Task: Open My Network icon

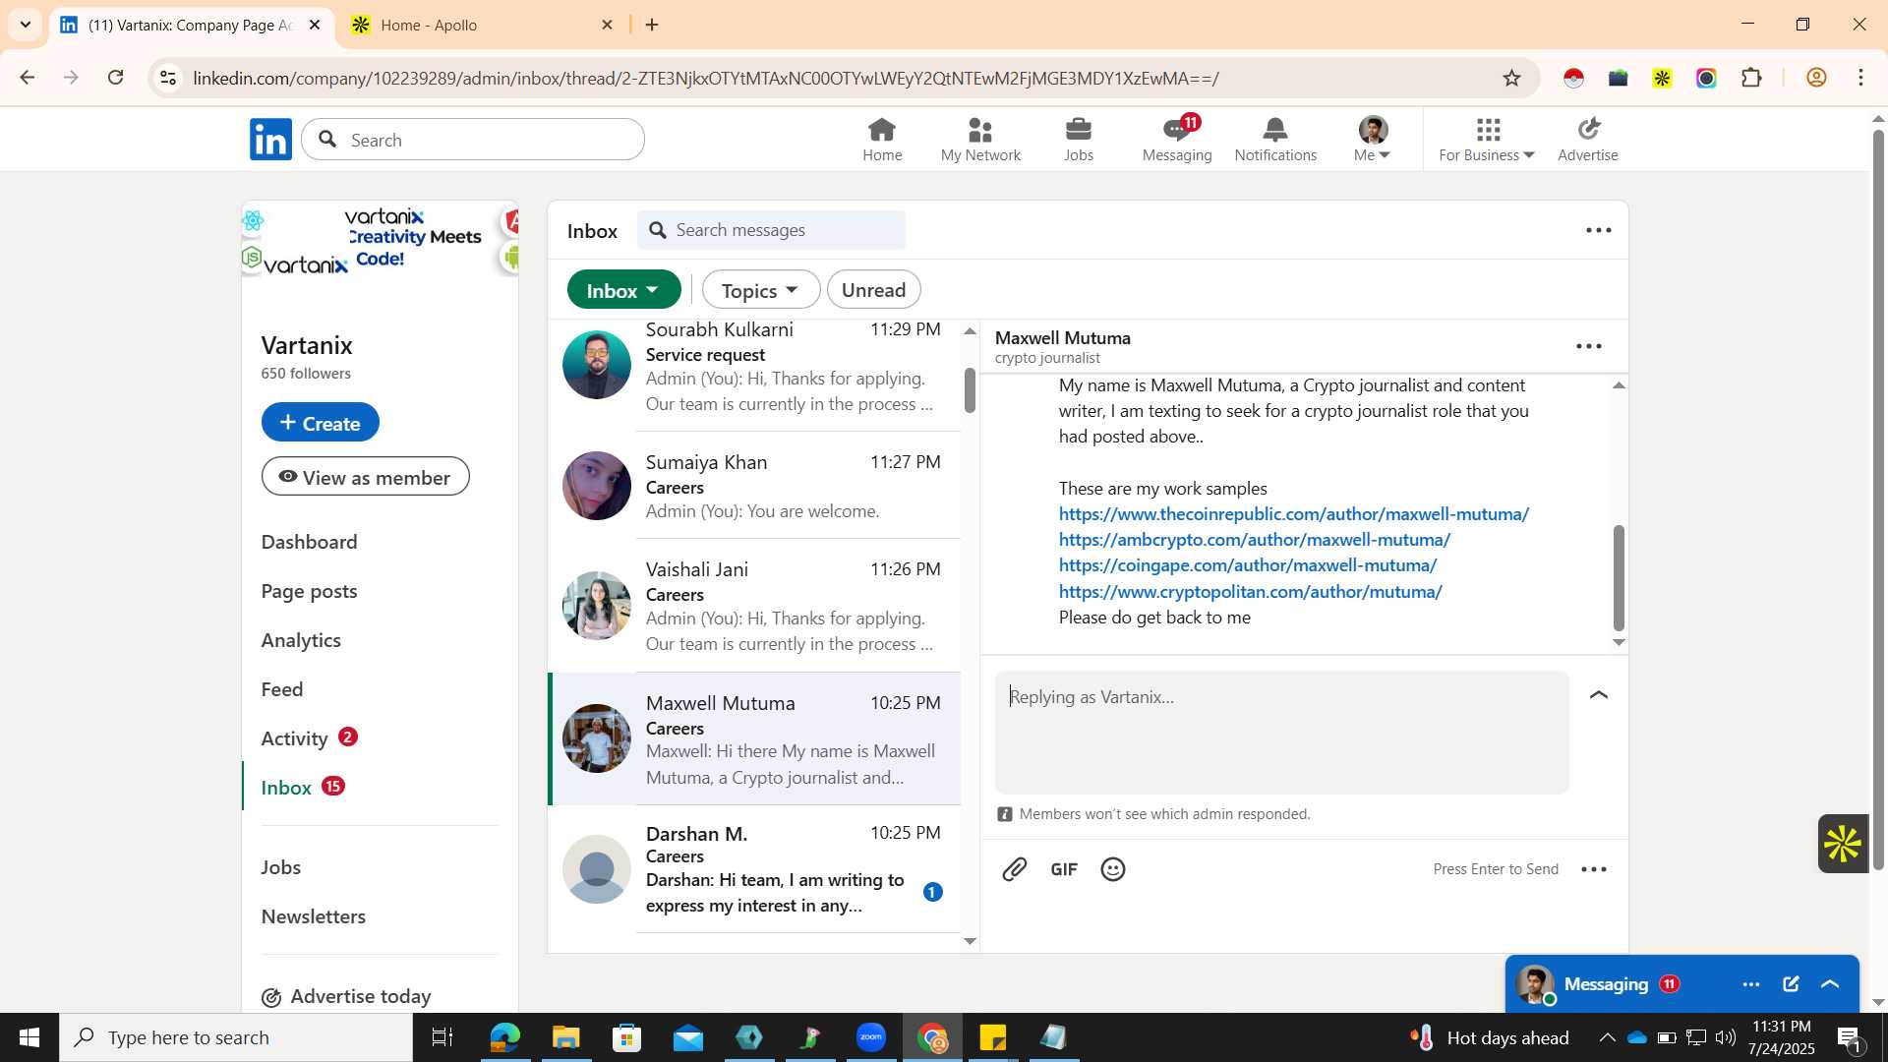Action: 980,140
